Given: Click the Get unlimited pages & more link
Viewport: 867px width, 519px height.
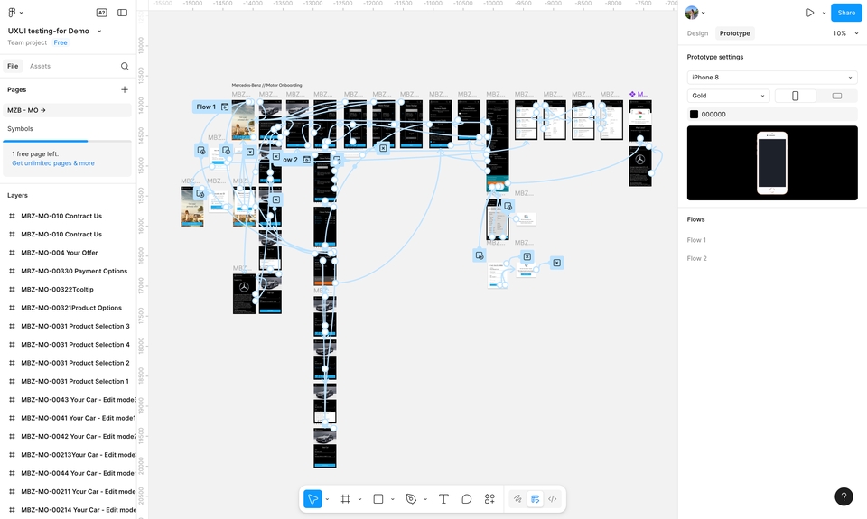Looking at the screenshot, I should pos(53,163).
